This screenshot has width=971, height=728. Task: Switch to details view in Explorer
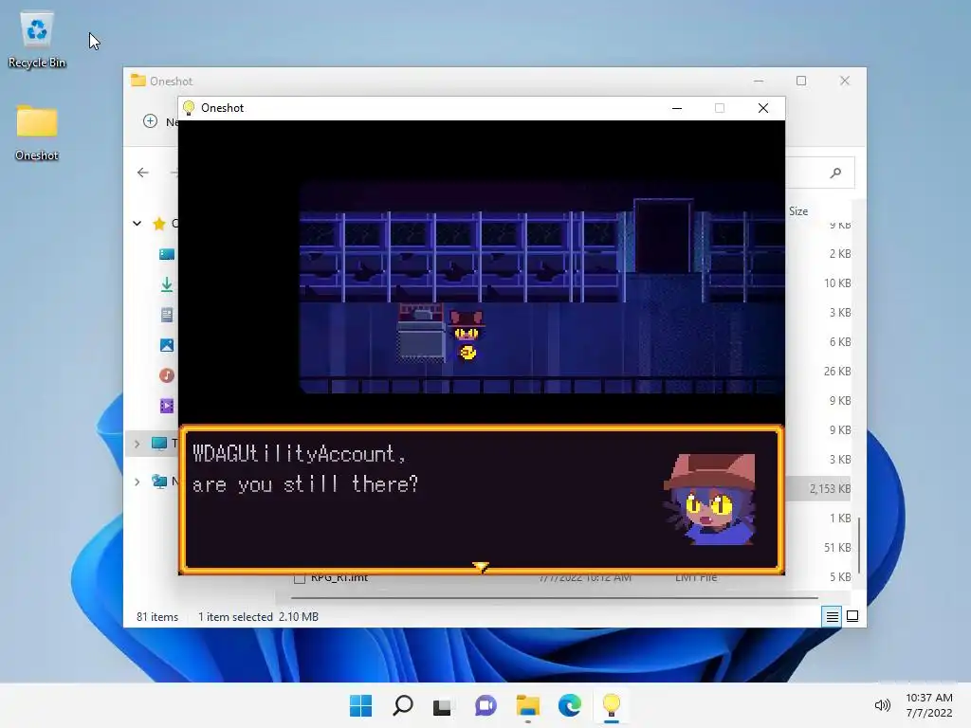832,616
